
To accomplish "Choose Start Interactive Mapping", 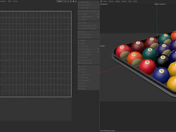I will click(x=88, y=26).
